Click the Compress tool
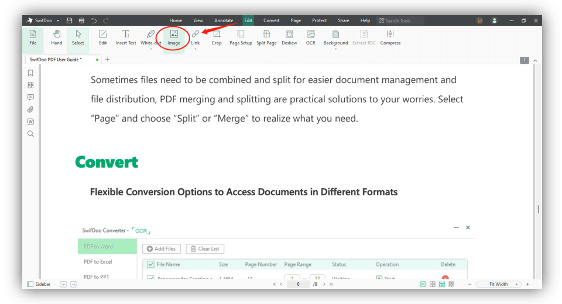562x304 pixels. pyautogui.click(x=390, y=37)
